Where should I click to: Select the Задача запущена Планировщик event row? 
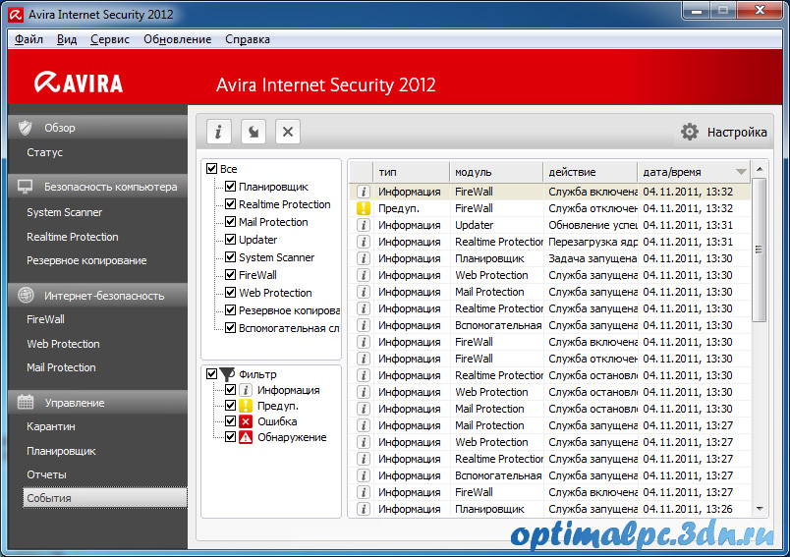[549, 258]
